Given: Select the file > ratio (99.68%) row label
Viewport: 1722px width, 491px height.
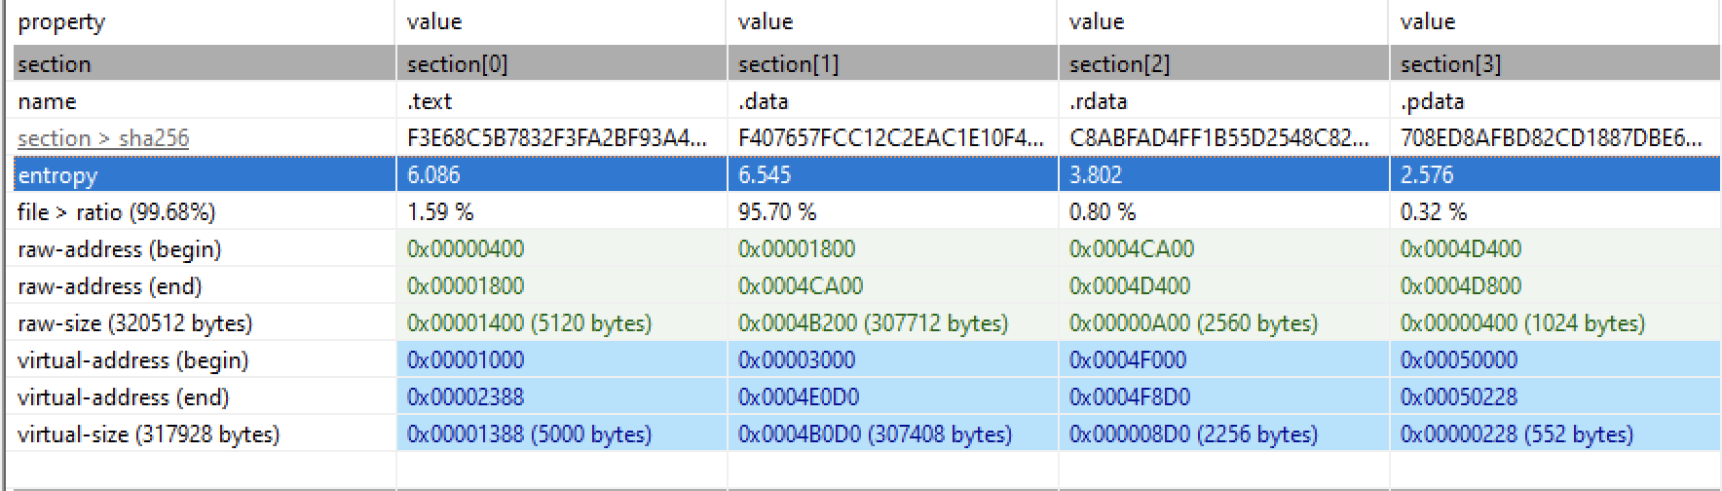Looking at the screenshot, I should (117, 212).
